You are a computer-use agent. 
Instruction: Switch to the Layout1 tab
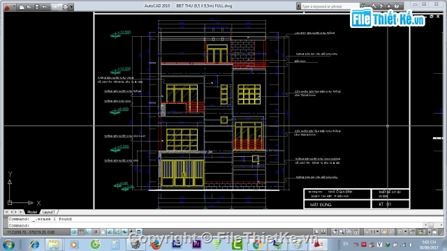pos(48,212)
